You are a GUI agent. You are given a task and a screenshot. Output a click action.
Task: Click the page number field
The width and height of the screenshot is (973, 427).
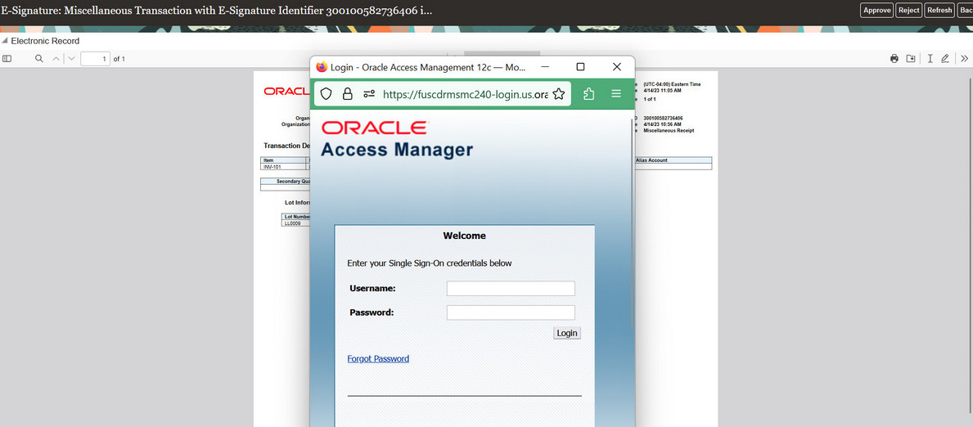(x=95, y=59)
